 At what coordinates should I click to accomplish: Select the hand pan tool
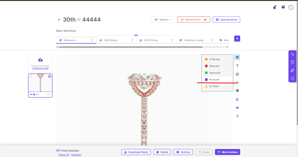click(237, 116)
